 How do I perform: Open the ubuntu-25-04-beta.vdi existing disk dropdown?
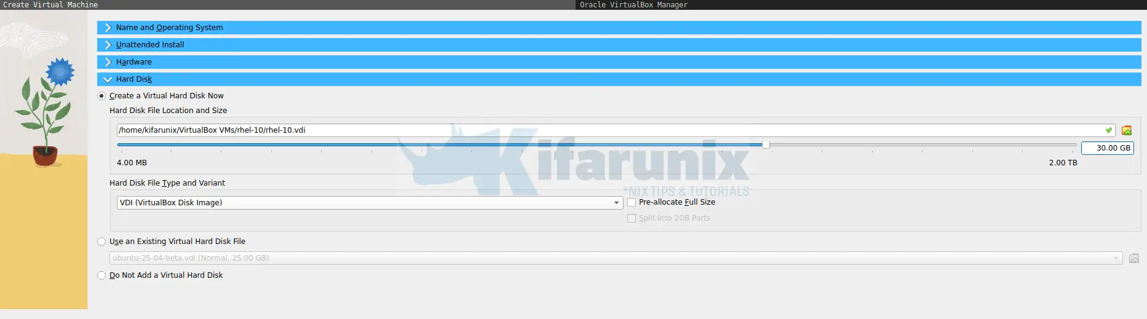point(616,258)
